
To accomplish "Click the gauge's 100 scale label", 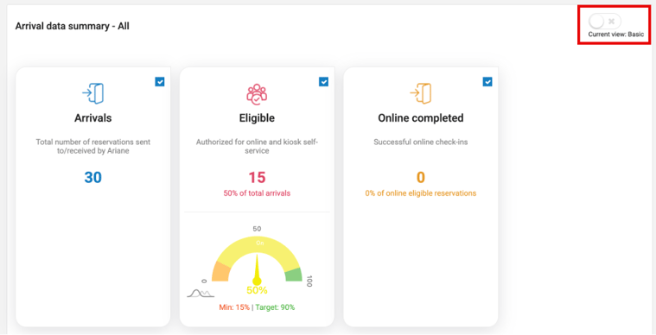I will [309, 281].
